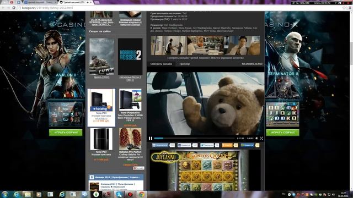Open the Несносные боссы 2 link
Image resolution: width=353 pixels, height=198 pixels.
pyautogui.click(x=130, y=78)
